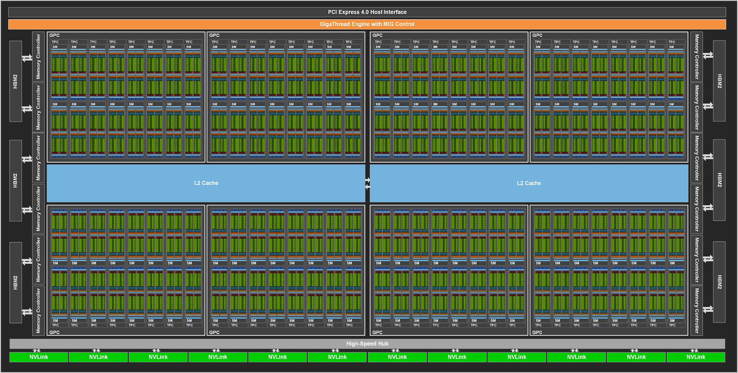This screenshot has height=373, width=738.
Task: Click the first TPC label in top-left GPC
Action: click(x=55, y=42)
